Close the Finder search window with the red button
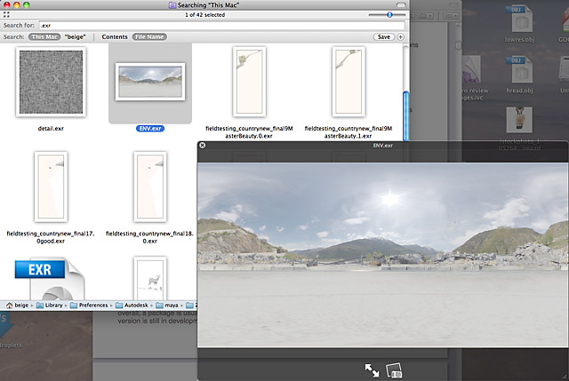The width and height of the screenshot is (569, 381). coord(7,5)
